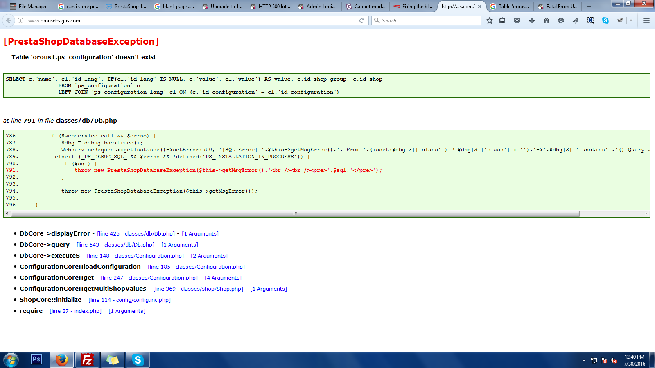Screen dimensions: 655x368
Task: Open the Firefox hamburger menu
Action: 646,20
